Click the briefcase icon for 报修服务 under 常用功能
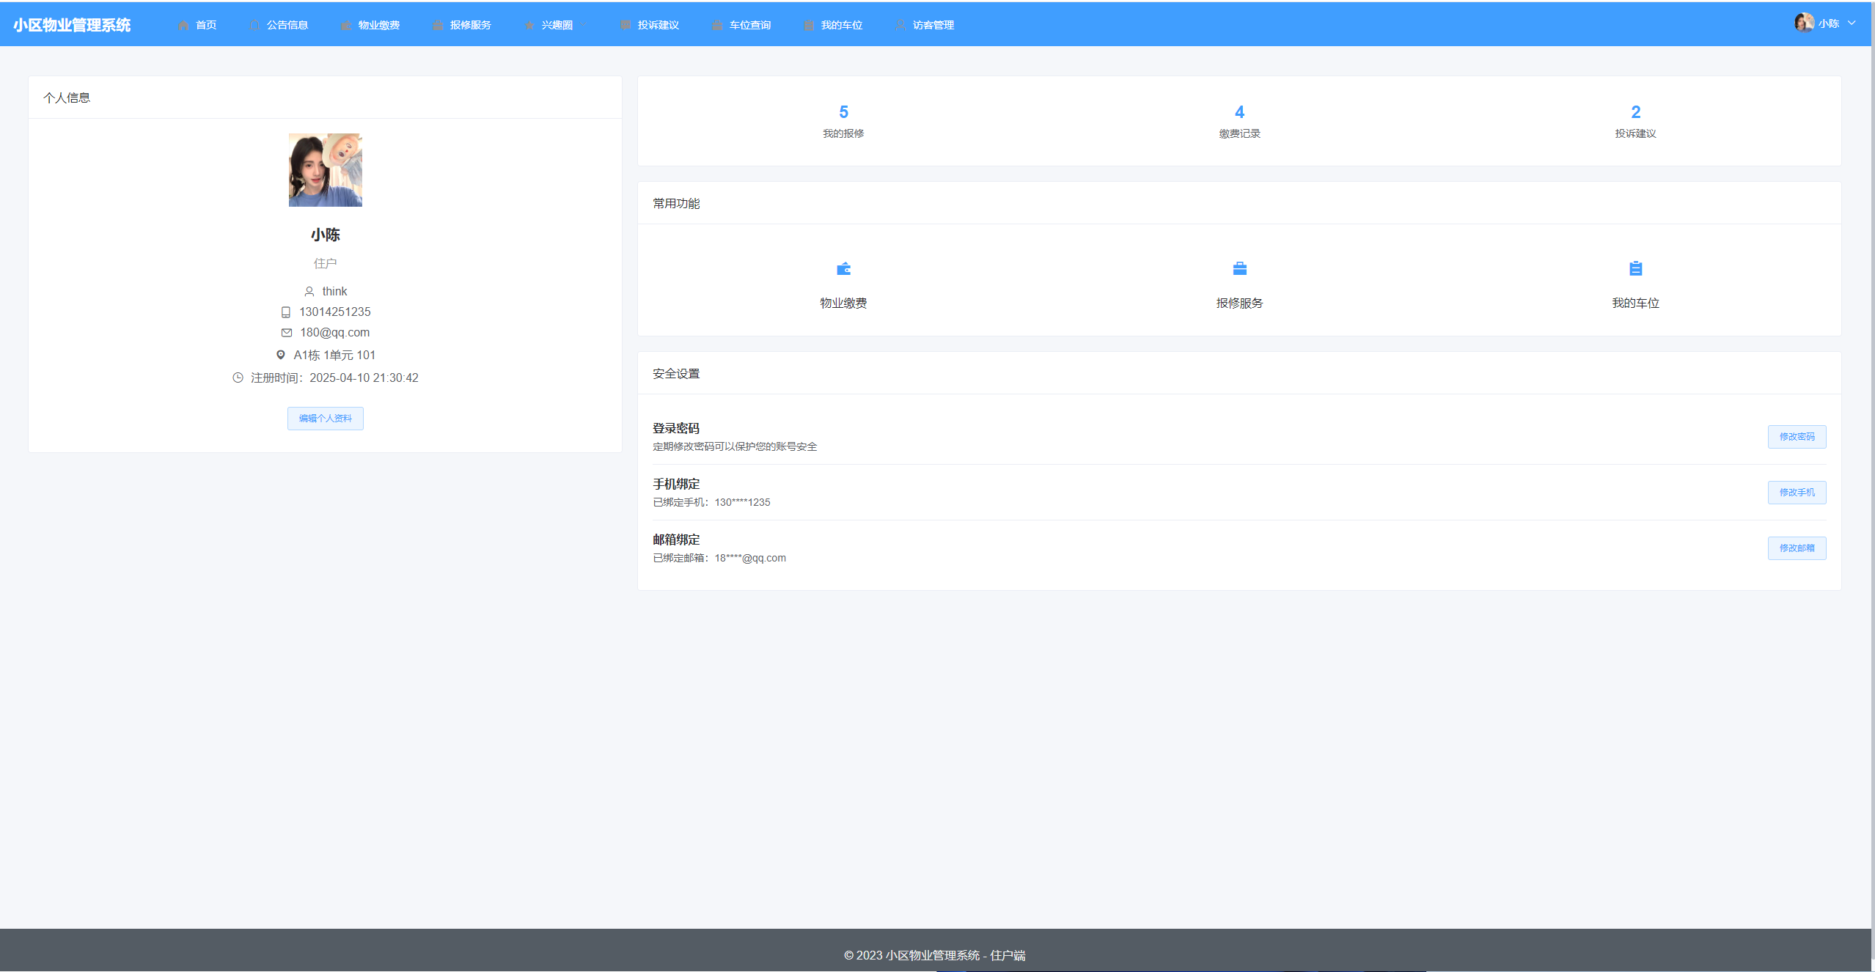This screenshot has width=1875, height=972. 1239,269
